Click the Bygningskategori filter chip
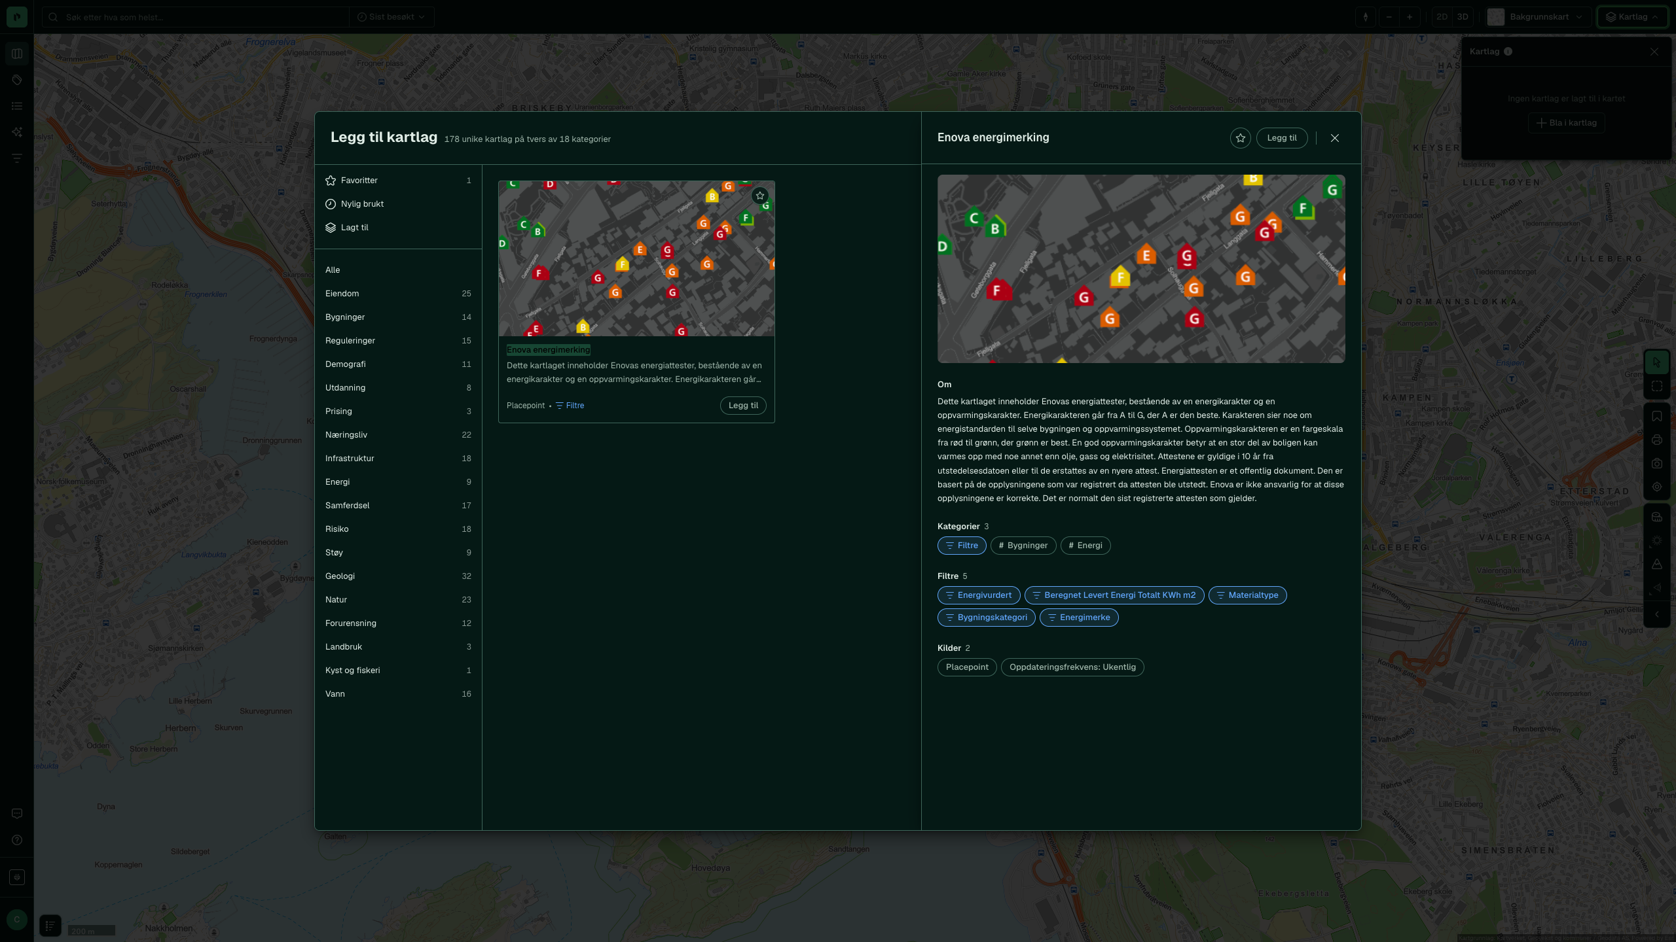Image resolution: width=1676 pixels, height=942 pixels. point(987,618)
